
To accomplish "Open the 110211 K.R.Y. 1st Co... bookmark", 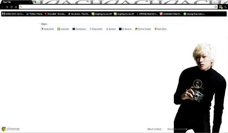I will 13,14.
